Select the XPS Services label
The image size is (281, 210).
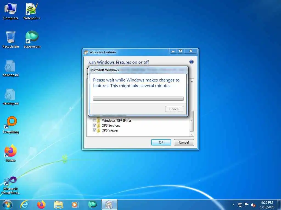point(111,125)
